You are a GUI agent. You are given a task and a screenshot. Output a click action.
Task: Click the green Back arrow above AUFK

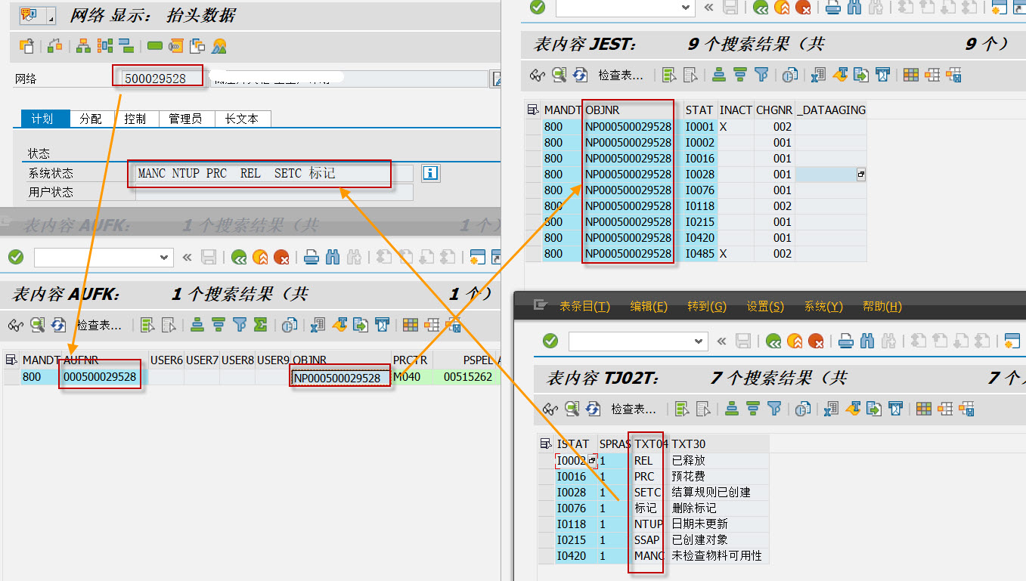click(x=239, y=258)
